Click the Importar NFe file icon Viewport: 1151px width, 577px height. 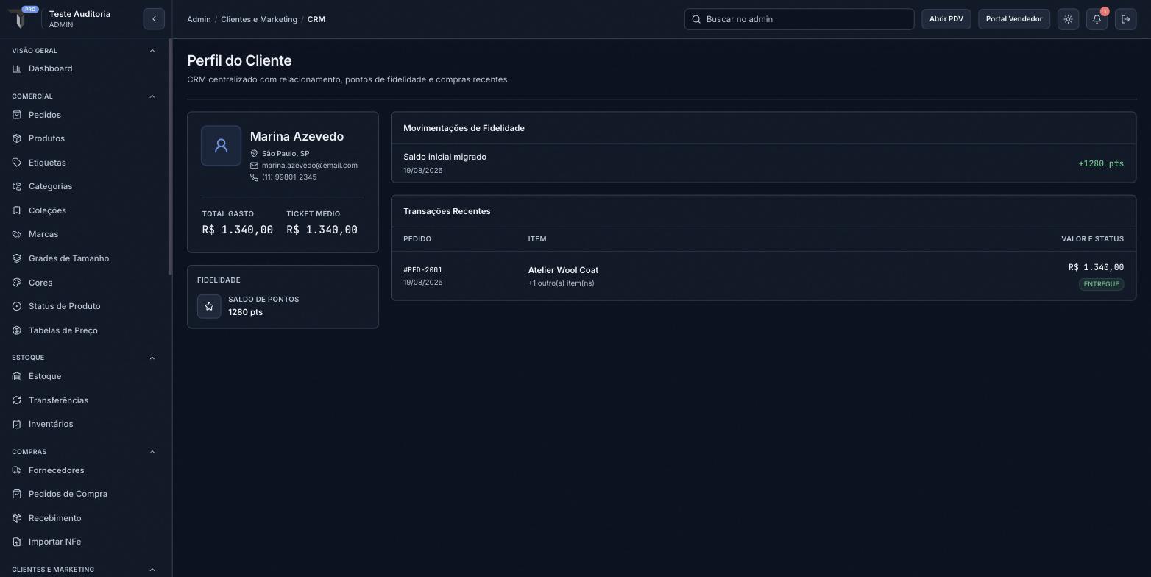(17, 542)
